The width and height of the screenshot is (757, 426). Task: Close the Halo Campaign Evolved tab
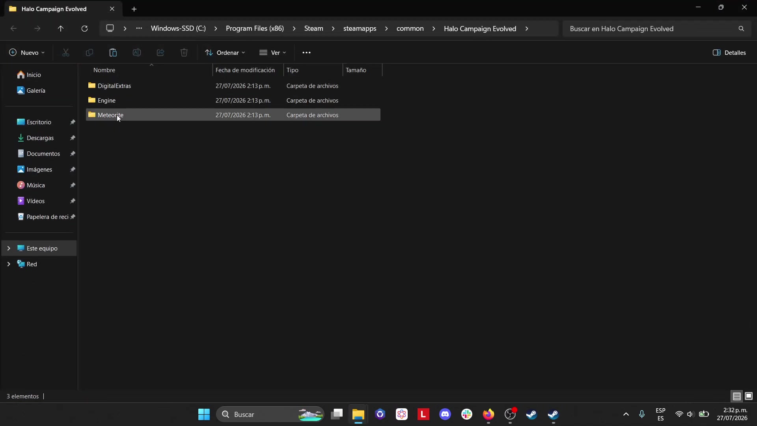point(112,9)
